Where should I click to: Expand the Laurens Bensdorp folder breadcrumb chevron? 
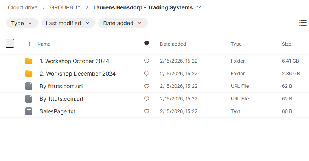click(199, 7)
